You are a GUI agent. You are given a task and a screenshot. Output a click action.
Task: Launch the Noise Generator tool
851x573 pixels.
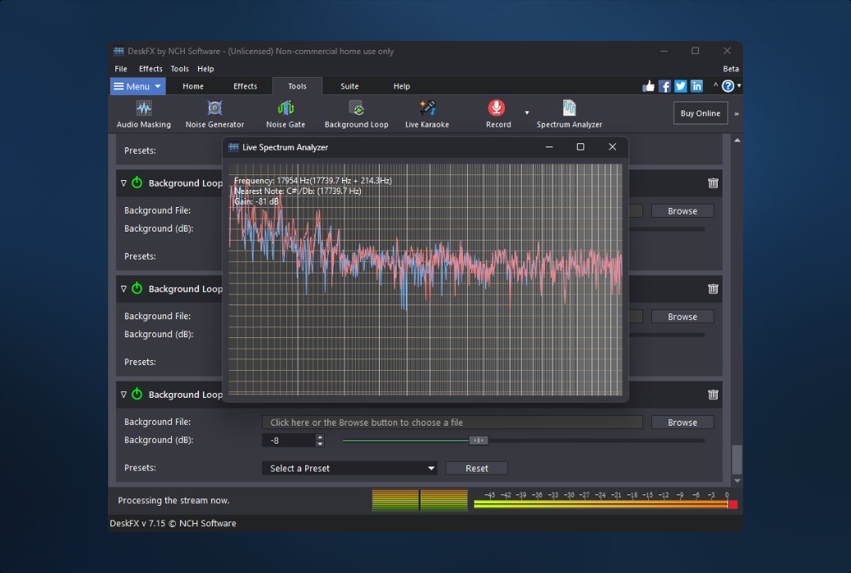coord(214,114)
